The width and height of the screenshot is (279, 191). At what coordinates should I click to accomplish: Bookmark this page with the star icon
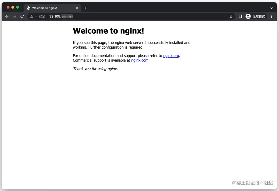click(231, 16)
